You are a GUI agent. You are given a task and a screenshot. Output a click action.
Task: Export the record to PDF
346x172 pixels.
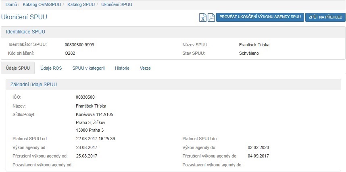211,17
